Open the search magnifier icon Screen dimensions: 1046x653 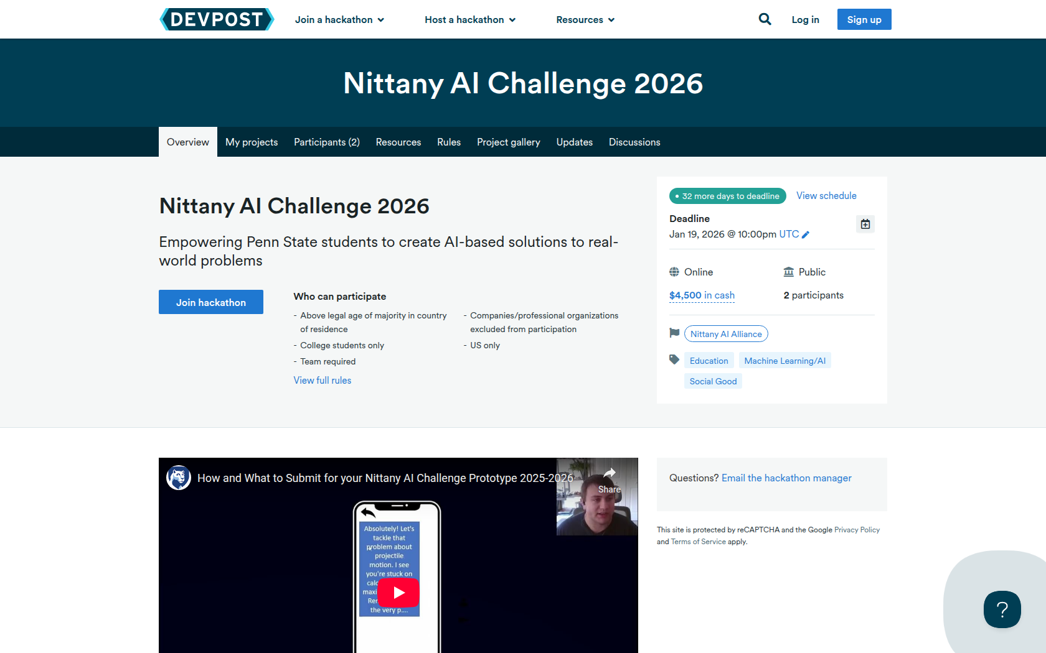pyautogui.click(x=765, y=19)
